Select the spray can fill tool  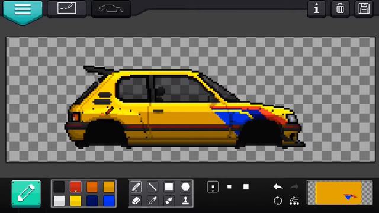coord(169,201)
